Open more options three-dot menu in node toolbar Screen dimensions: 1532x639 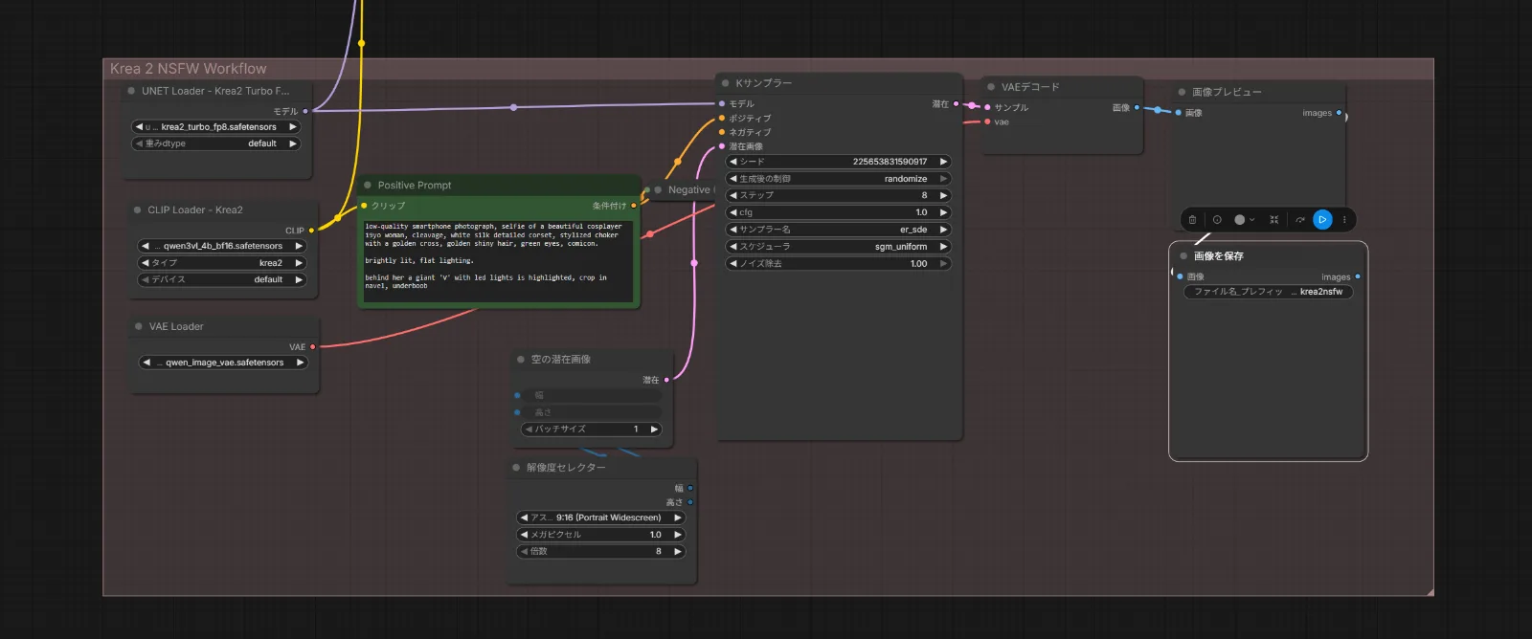click(1344, 220)
